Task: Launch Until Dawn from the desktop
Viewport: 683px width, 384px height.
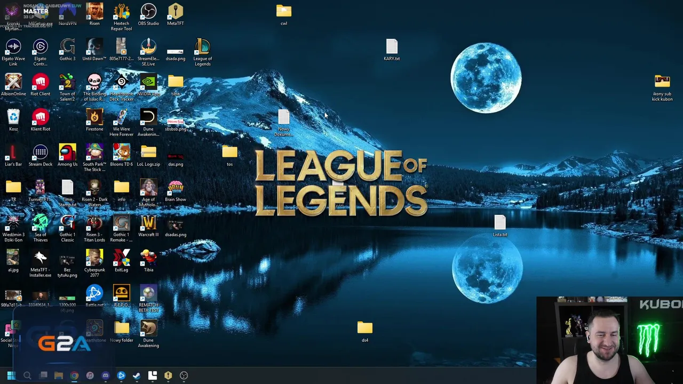Action: click(x=94, y=50)
